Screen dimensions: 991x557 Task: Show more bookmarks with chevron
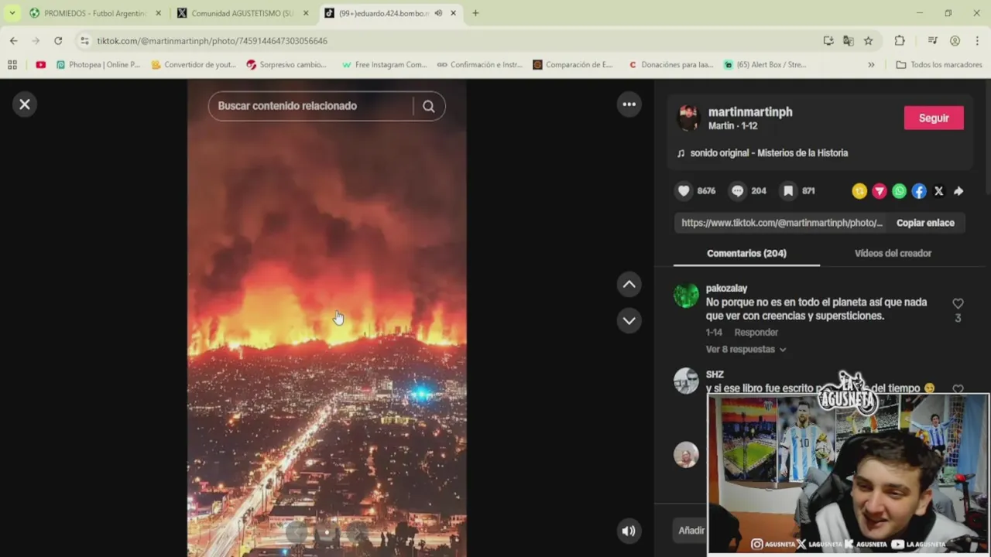pos(871,65)
